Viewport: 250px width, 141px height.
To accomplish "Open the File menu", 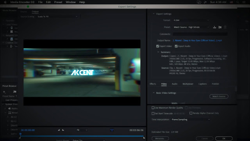I will (40, 2).
